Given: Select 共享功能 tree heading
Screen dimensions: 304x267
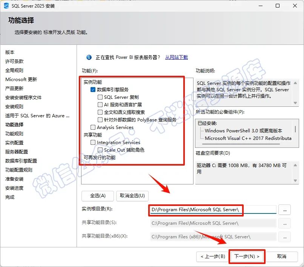Looking at the screenshot, I should (93, 135).
